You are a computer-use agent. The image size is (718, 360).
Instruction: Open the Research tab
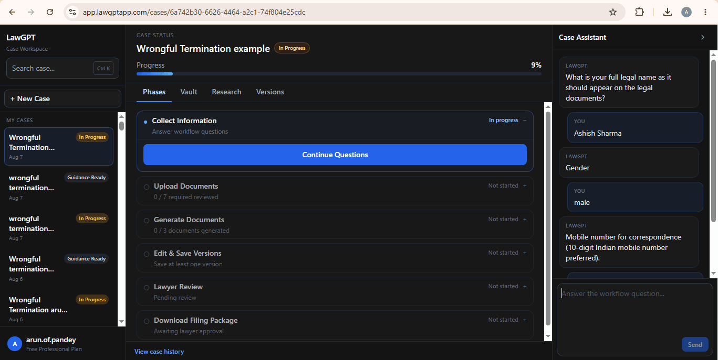pyautogui.click(x=226, y=92)
